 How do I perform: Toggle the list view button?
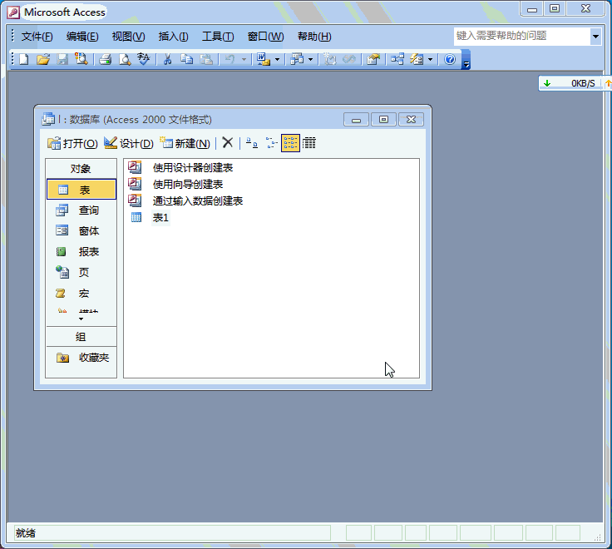point(290,143)
